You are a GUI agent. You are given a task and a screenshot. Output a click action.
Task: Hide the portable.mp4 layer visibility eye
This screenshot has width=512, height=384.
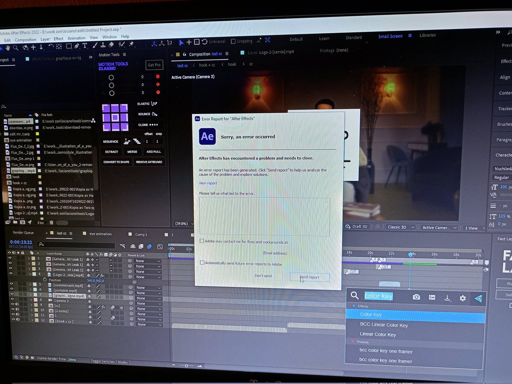pyautogui.click(x=12, y=289)
